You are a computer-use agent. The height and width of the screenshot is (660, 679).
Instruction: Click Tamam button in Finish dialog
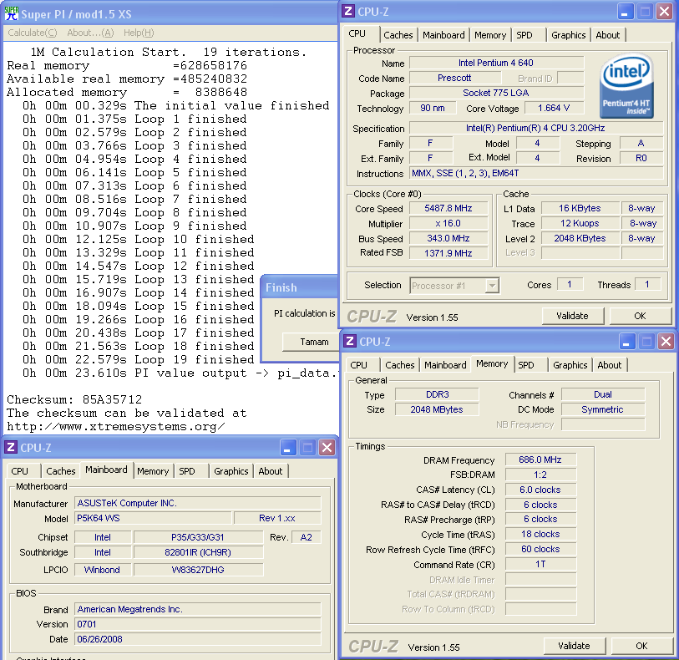coord(311,342)
